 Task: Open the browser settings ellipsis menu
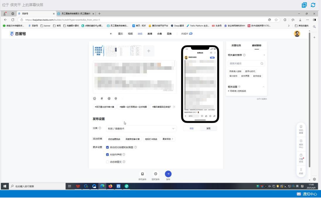point(307,20)
